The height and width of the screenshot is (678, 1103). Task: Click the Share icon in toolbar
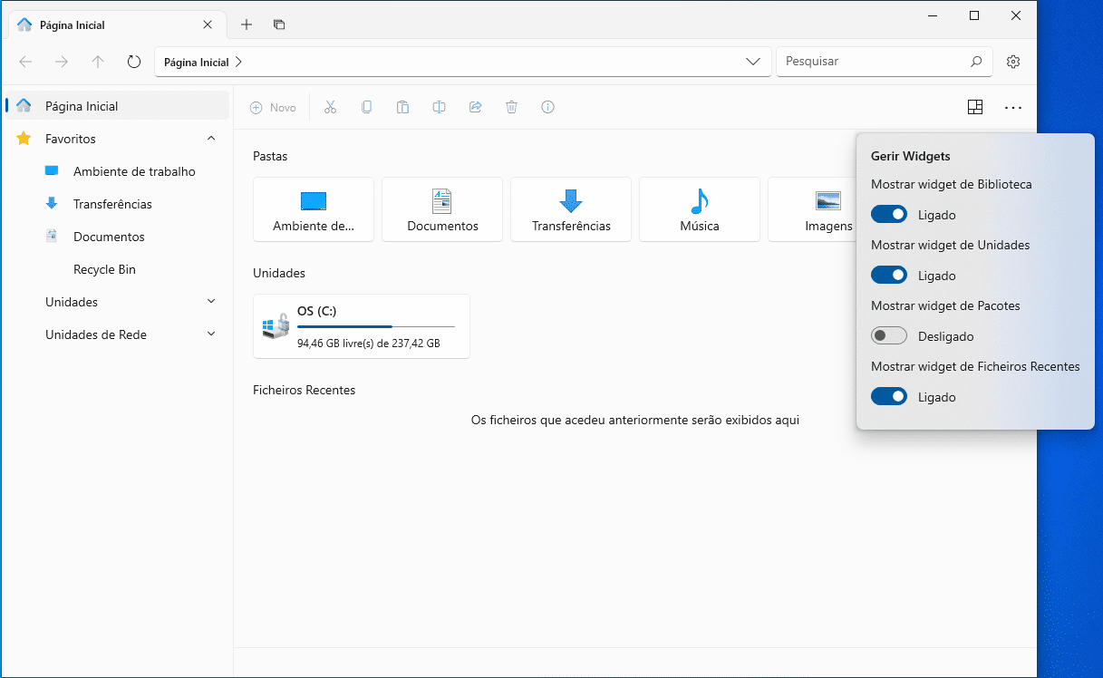(475, 107)
